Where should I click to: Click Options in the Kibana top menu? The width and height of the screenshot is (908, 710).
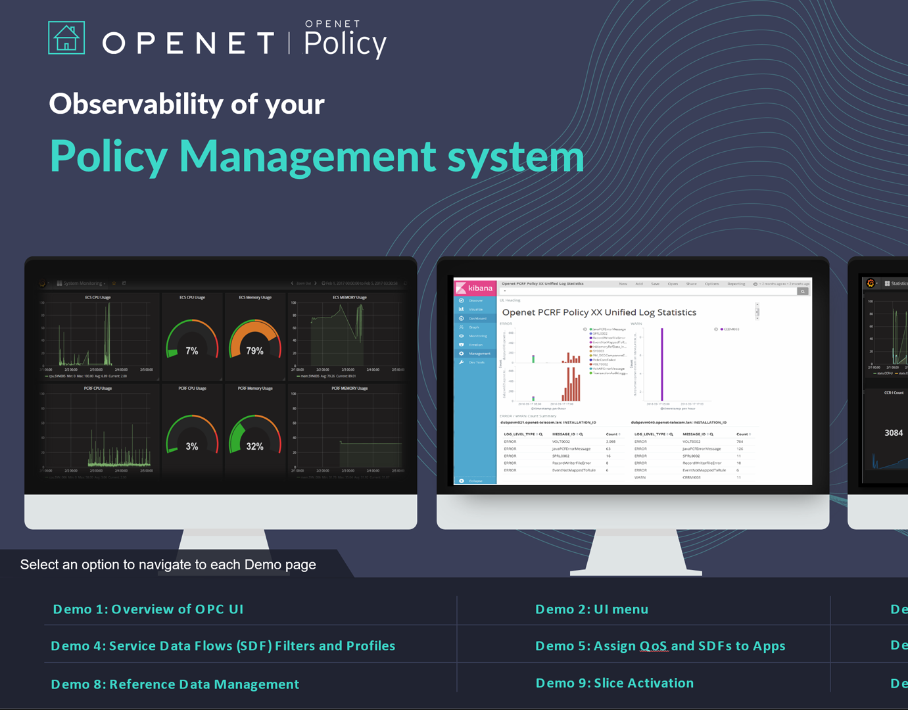tap(712, 284)
